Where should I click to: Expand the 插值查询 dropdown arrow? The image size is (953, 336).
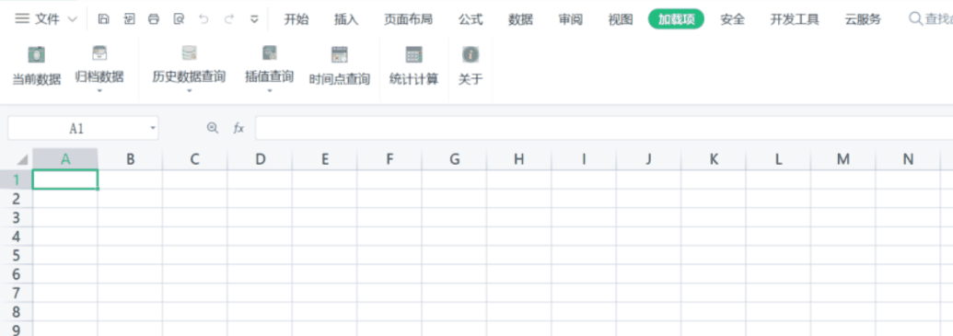click(x=269, y=91)
